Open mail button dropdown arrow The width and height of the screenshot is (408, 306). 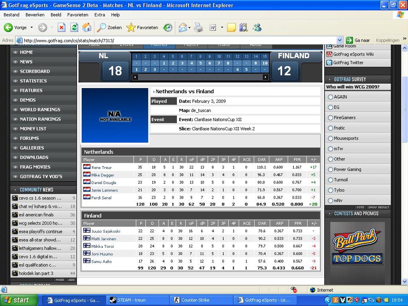click(189, 27)
